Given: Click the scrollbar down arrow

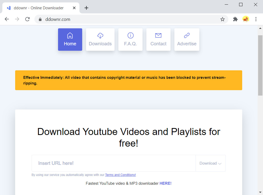Looking at the screenshot, I should (x=260, y=192).
